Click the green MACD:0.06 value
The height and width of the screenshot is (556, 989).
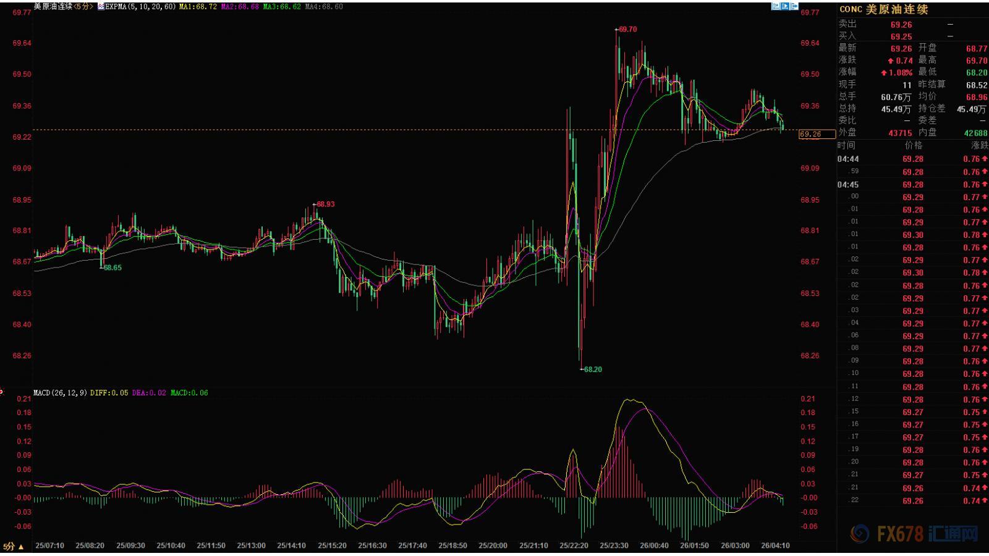[189, 393]
